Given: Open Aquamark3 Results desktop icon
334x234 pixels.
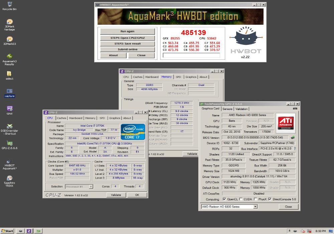Looking at the screenshot, I should click(9, 60).
